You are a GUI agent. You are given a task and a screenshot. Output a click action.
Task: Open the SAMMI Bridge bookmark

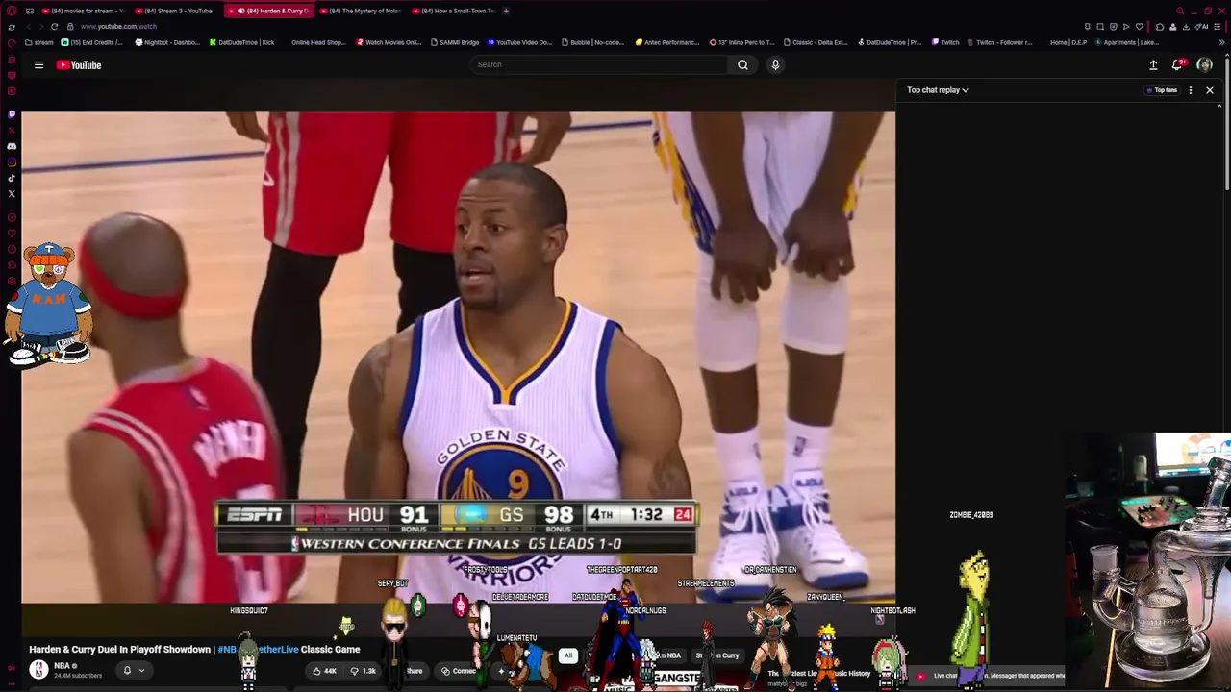(455, 42)
